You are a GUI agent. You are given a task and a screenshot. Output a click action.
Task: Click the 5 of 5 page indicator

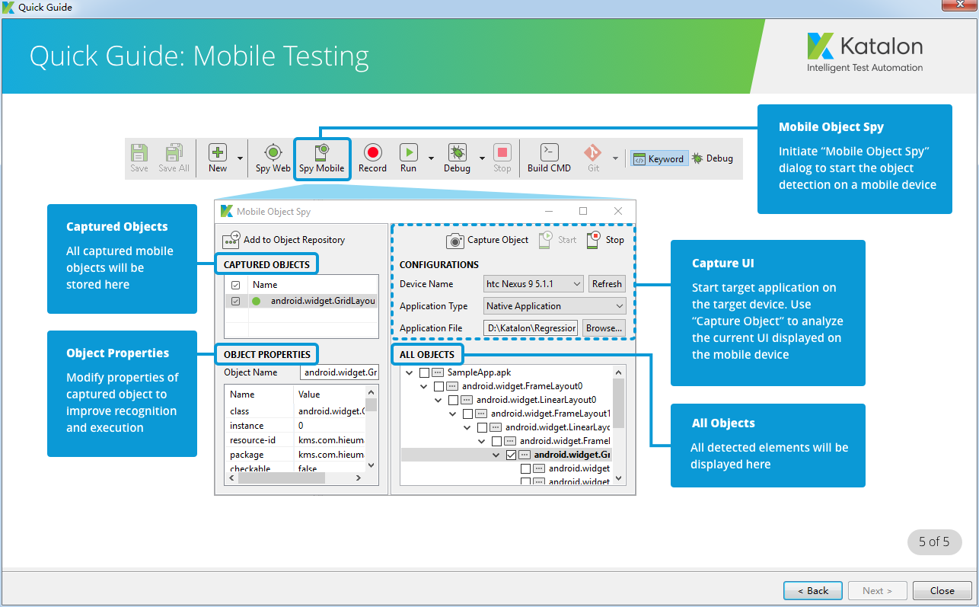point(934,542)
